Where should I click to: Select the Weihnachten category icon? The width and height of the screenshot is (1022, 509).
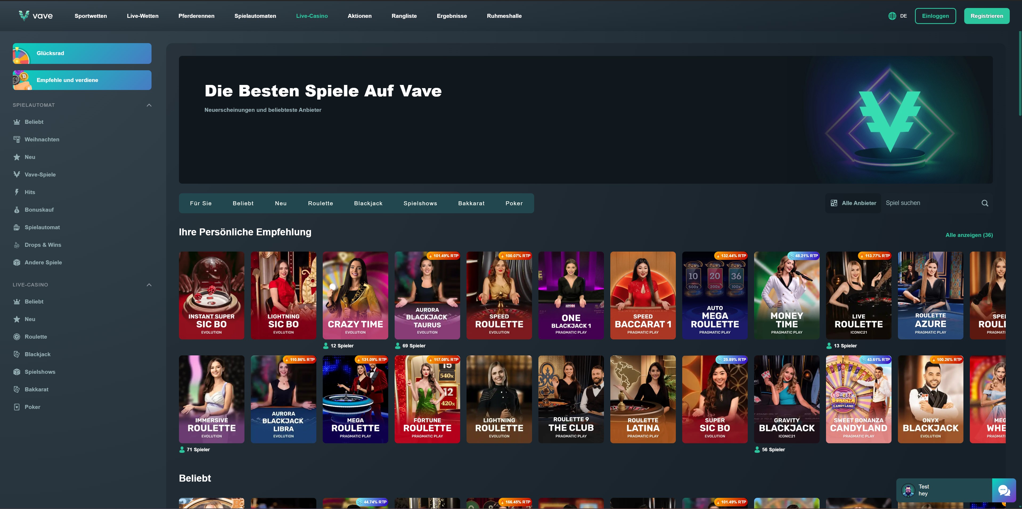17,139
